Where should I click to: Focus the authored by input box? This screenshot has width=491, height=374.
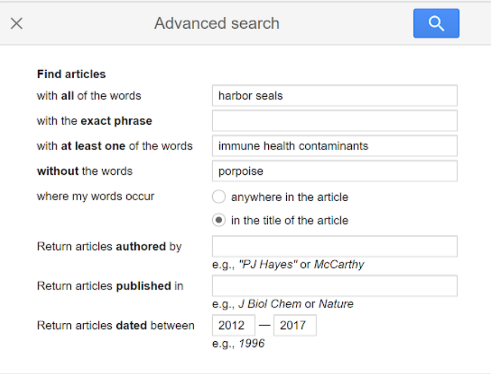point(334,246)
